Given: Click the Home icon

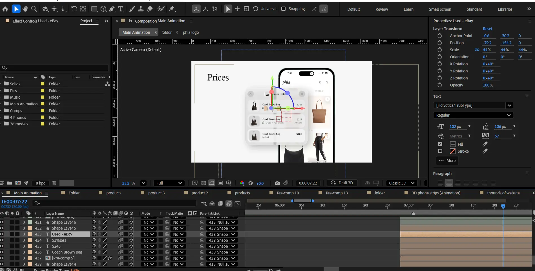Looking at the screenshot, I should [x=5, y=9].
